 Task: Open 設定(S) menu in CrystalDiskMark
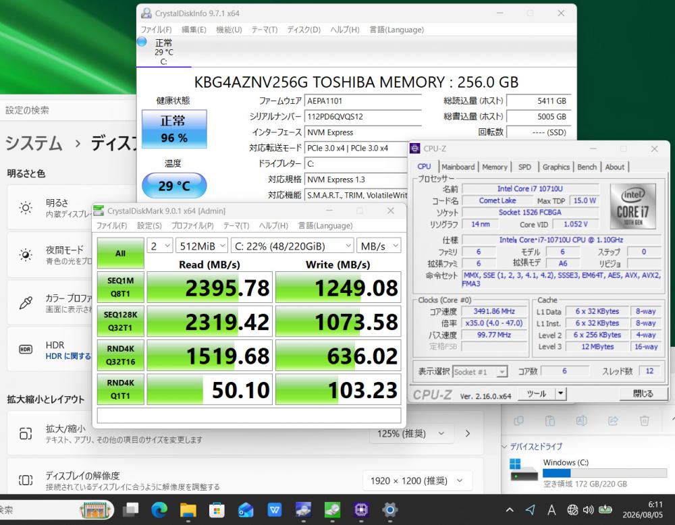point(149,225)
